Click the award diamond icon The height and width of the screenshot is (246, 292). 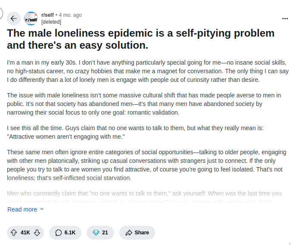coord(96,233)
